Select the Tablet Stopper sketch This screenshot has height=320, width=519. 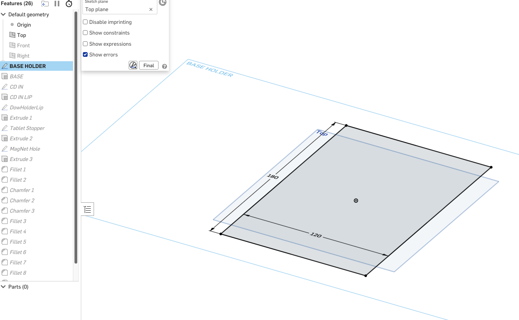[x=27, y=128]
